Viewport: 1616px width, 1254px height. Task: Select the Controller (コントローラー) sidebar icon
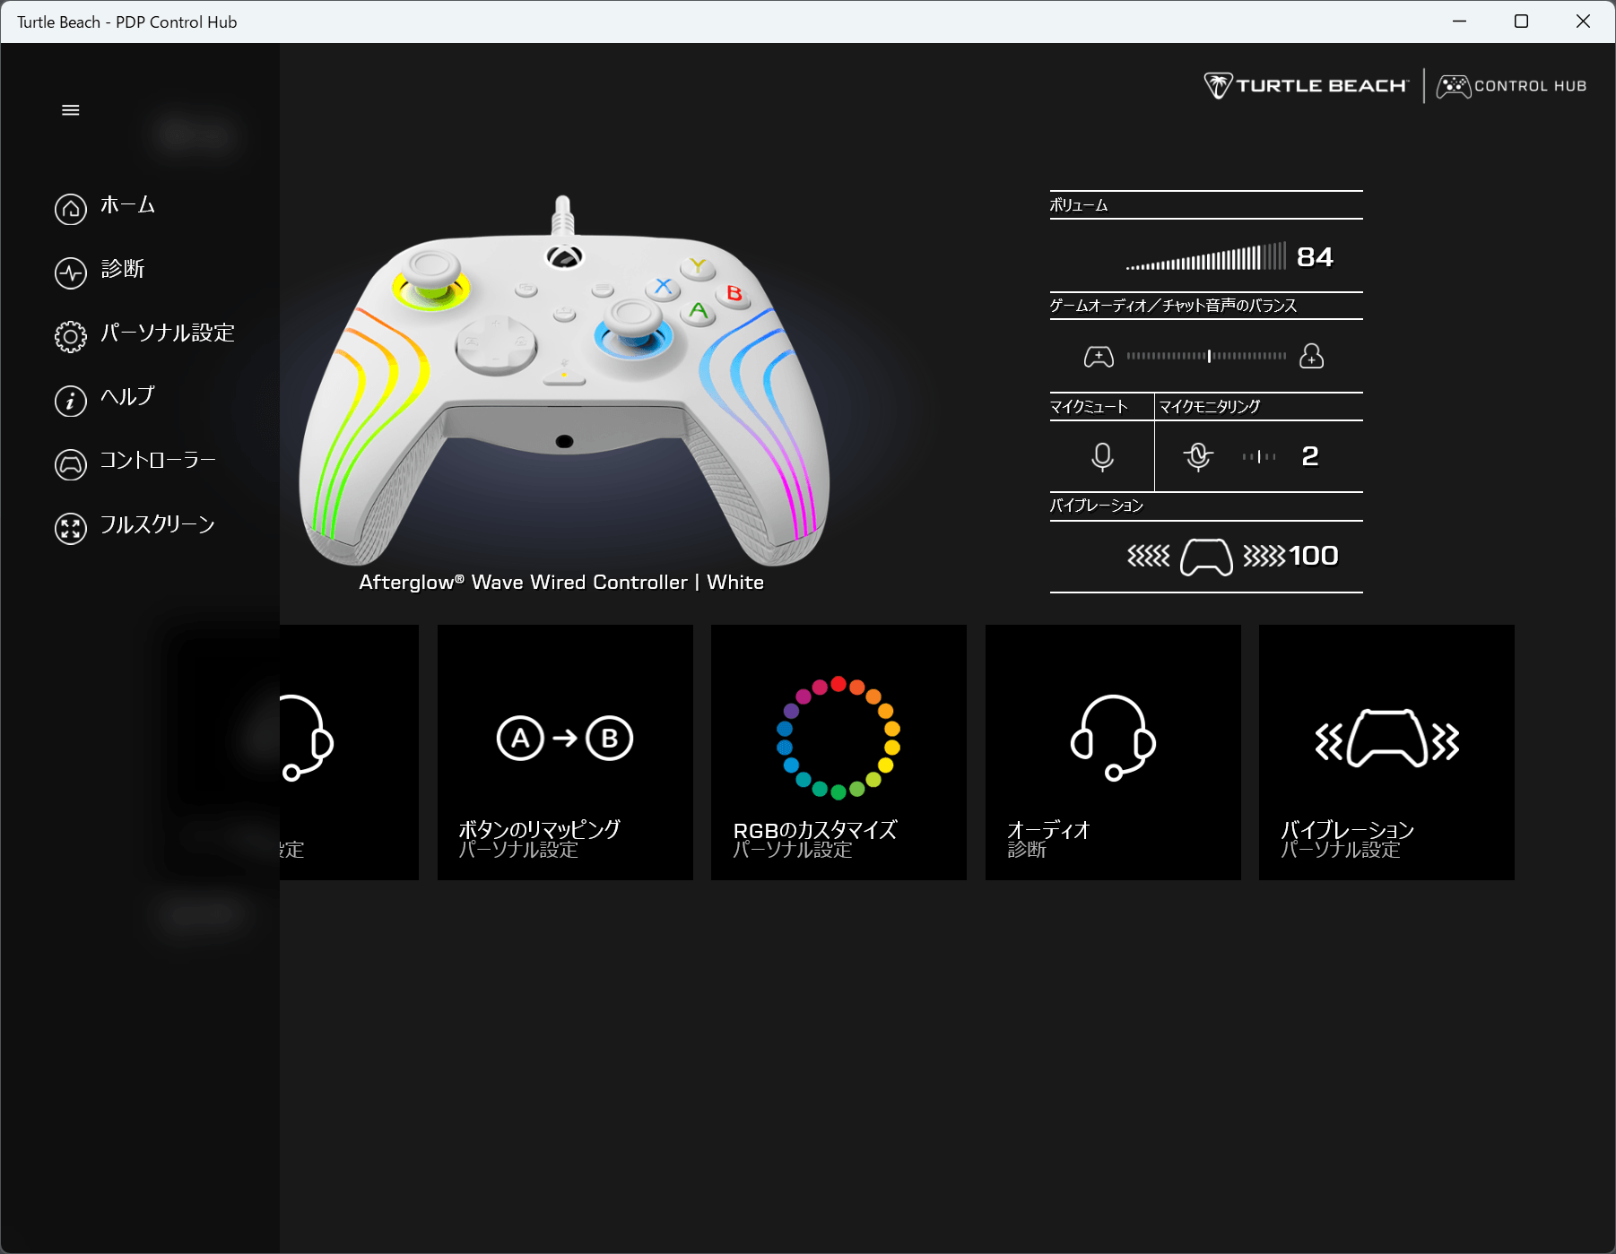(71, 464)
